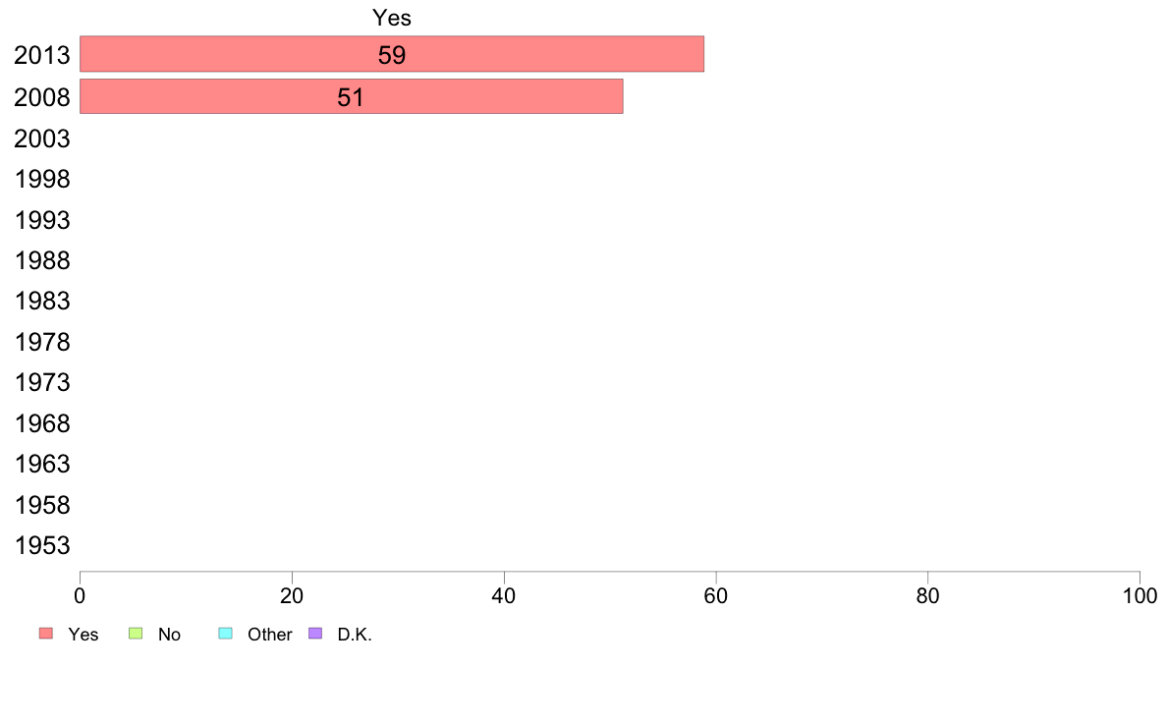Select the 2013 bar showing 59

[x=392, y=54]
